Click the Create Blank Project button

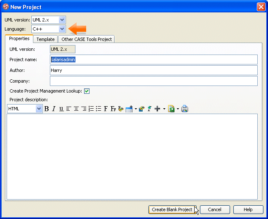point(172,209)
